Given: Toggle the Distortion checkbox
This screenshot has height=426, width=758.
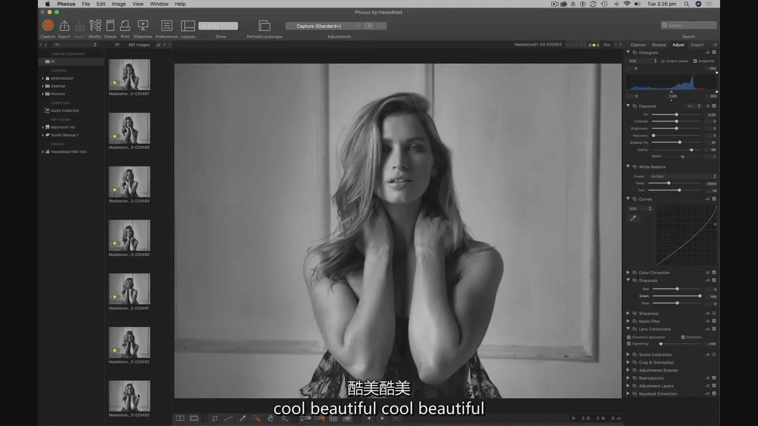Looking at the screenshot, I should pyautogui.click(x=683, y=337).
